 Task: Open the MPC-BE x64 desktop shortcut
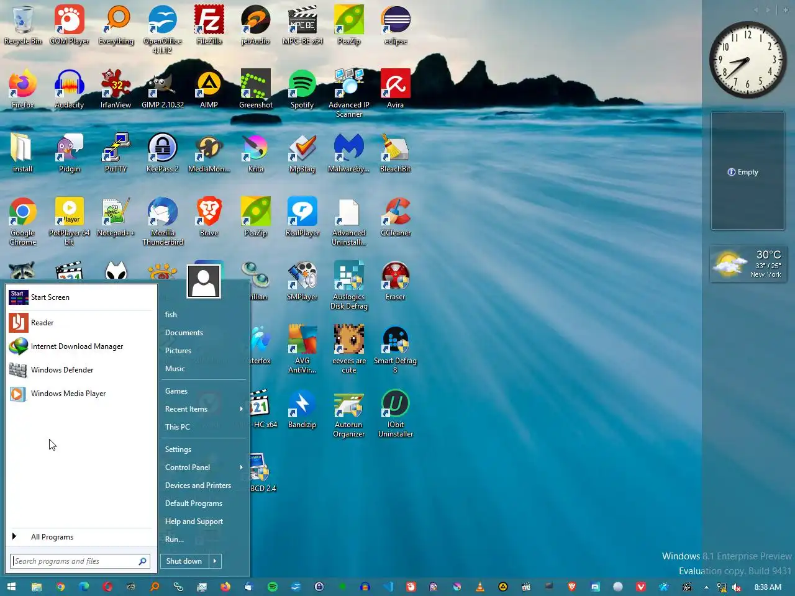[302, 25]
